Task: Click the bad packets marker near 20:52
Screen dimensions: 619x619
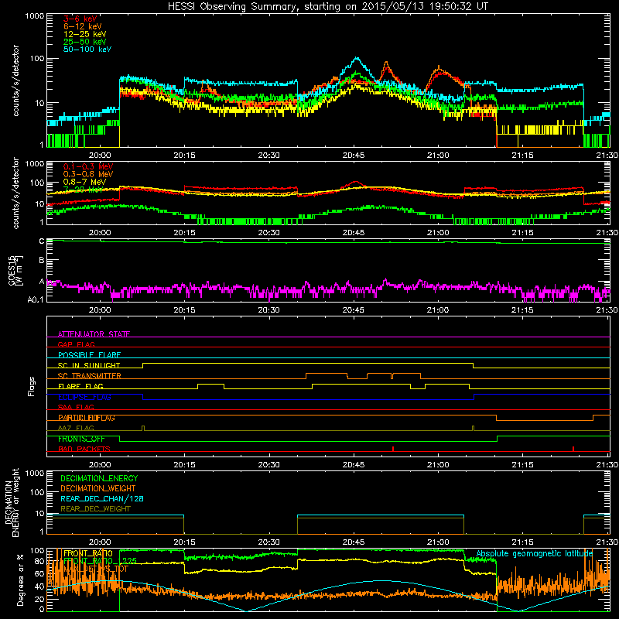Action: tap(393, 449)
